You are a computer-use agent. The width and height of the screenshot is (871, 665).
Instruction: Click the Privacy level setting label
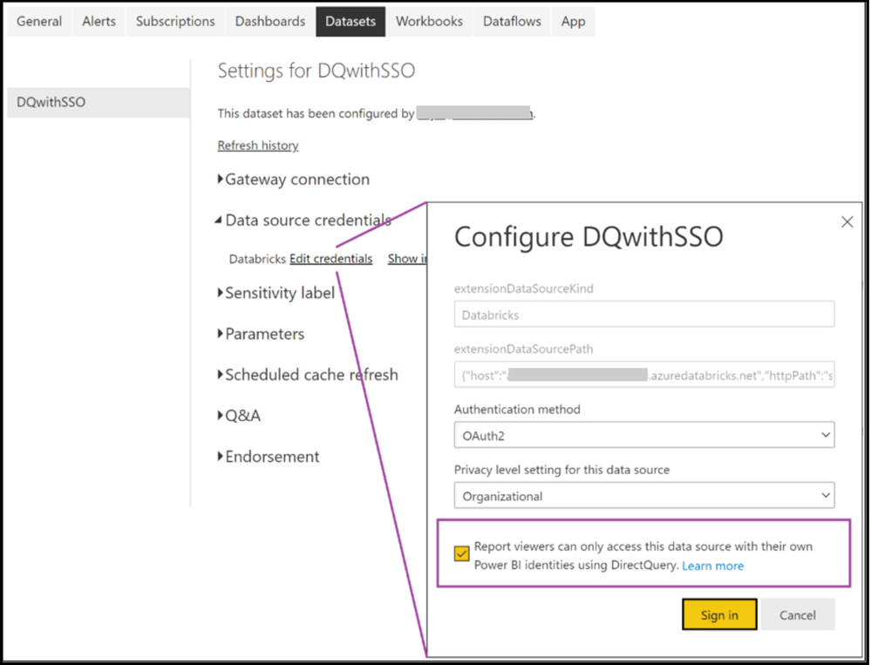click(561, 470)
